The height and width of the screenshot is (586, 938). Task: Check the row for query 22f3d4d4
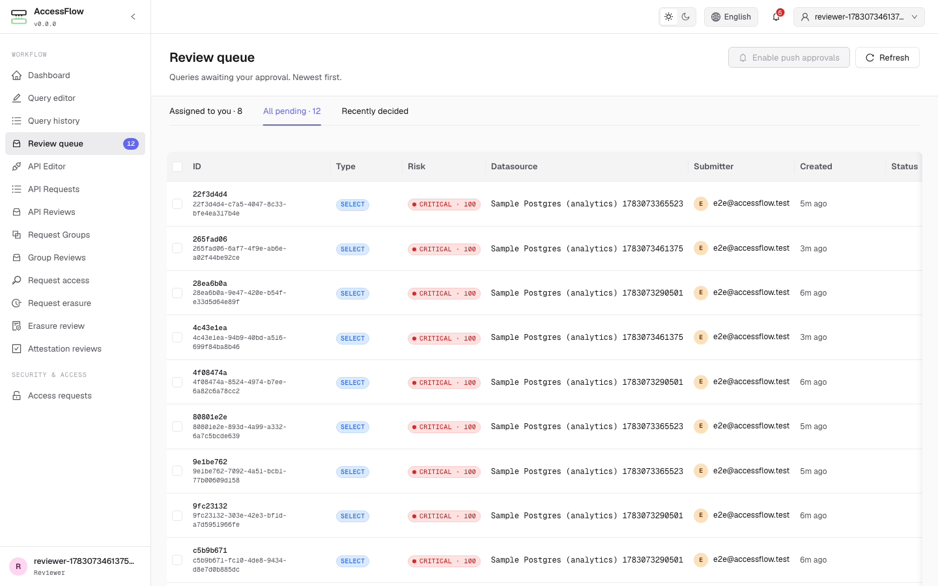(x=177, y=204)
